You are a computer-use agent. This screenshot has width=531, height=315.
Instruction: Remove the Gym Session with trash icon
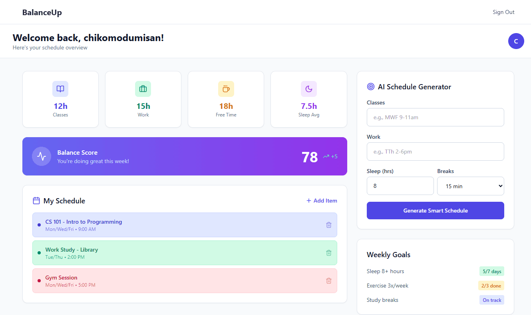pos(329,281)
